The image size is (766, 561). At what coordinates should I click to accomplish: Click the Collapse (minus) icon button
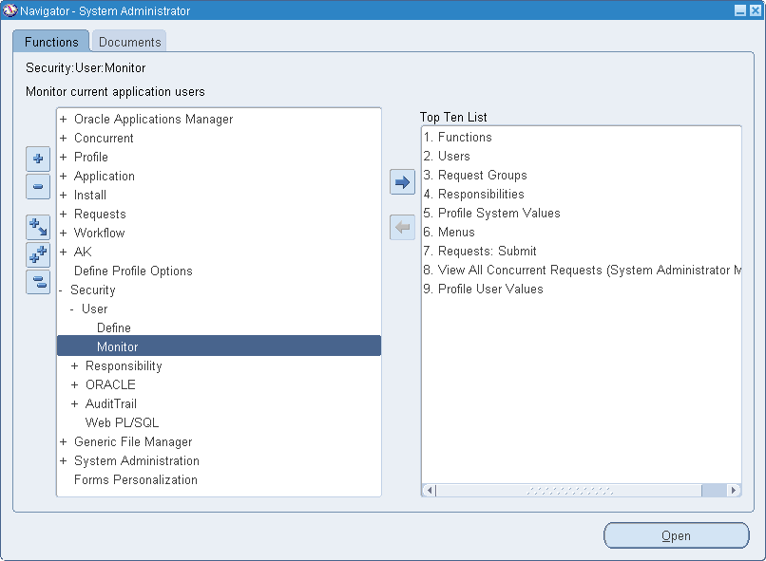38,186
